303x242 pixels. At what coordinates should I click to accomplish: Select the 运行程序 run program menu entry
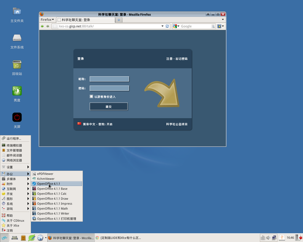pyautogui.click(x=16, y=139)
